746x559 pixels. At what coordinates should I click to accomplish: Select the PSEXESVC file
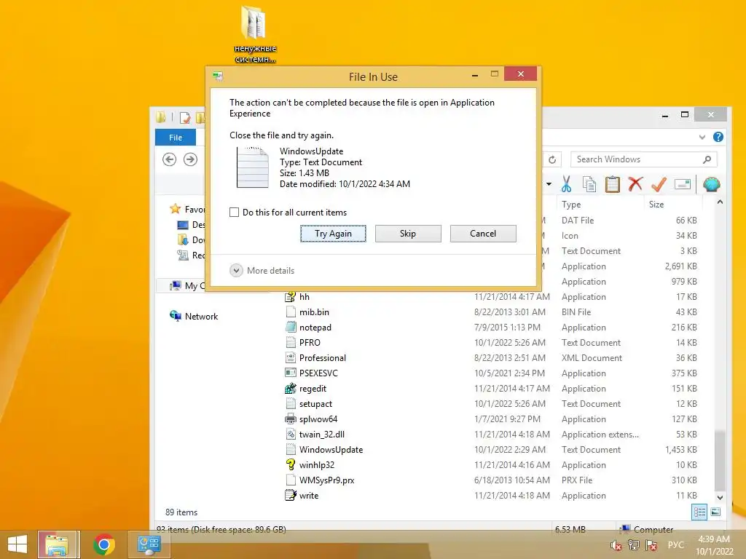tap(490, 373)
